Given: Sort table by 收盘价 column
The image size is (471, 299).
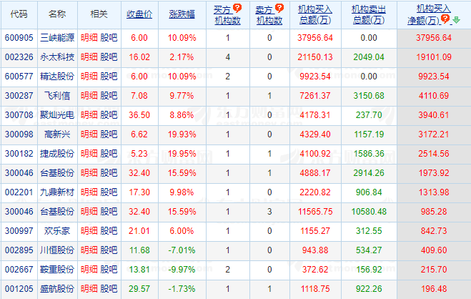Looking at the screenshot, I should tap(139, 14).
